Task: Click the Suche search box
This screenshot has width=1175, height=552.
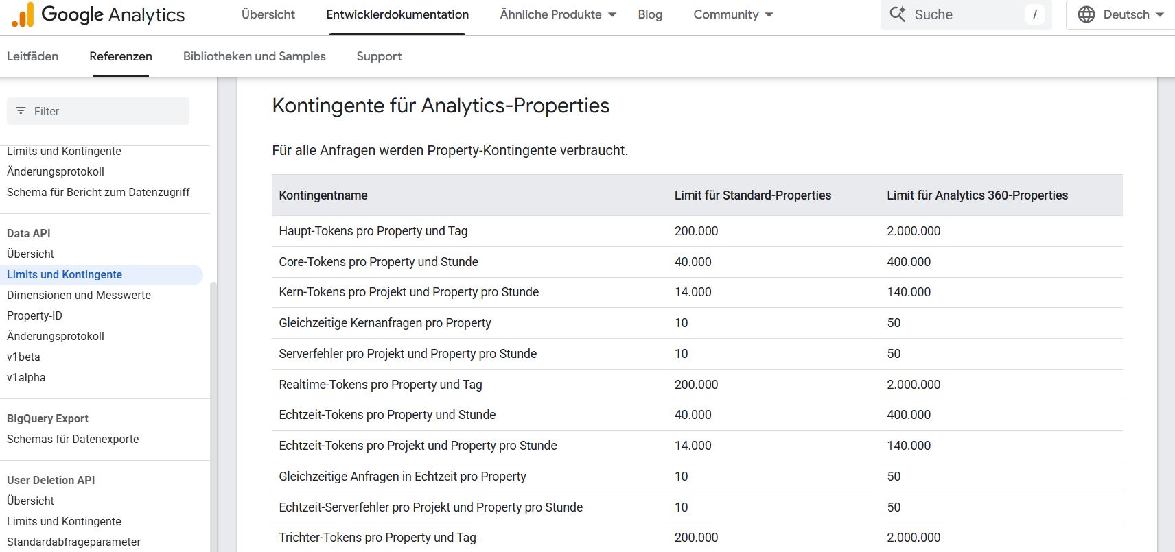Action: coord(964,14)
